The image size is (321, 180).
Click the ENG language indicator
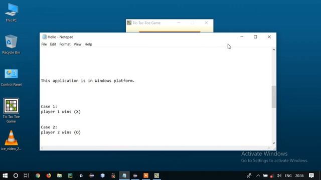pyautogui.click(x=288, y=175)
